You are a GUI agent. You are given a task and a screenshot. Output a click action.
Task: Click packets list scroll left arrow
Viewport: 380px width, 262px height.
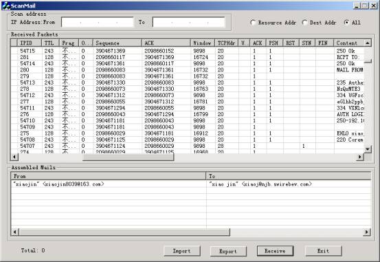click(14, 157)
